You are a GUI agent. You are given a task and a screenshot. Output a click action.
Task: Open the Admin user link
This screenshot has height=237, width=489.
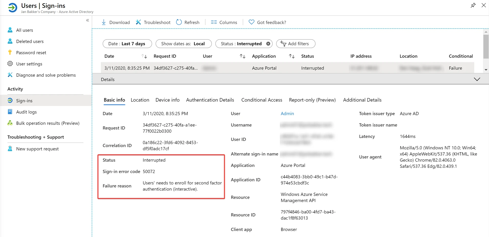[287, 113]
